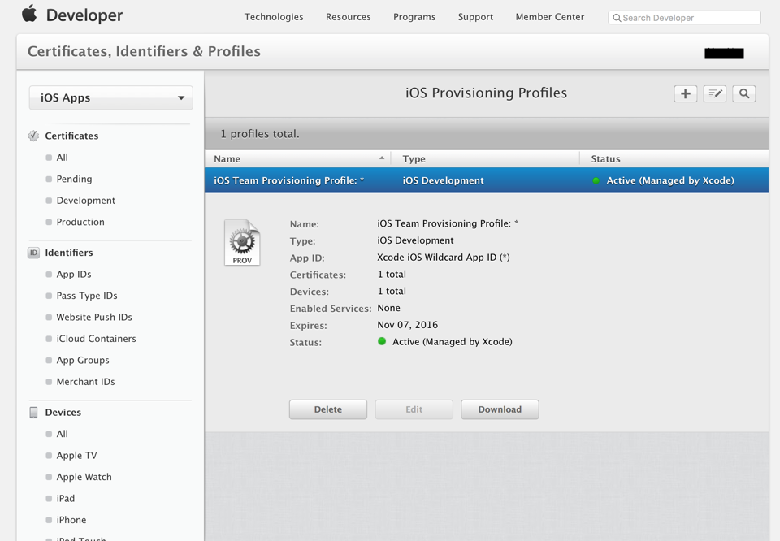The image size is (780, 541).
Task: Open iPad devices
Action: 65,498
